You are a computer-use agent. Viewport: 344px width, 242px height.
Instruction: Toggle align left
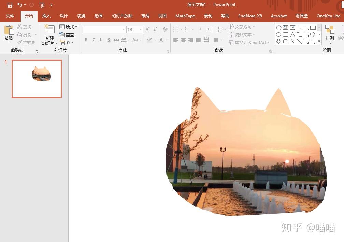point(176,40)
